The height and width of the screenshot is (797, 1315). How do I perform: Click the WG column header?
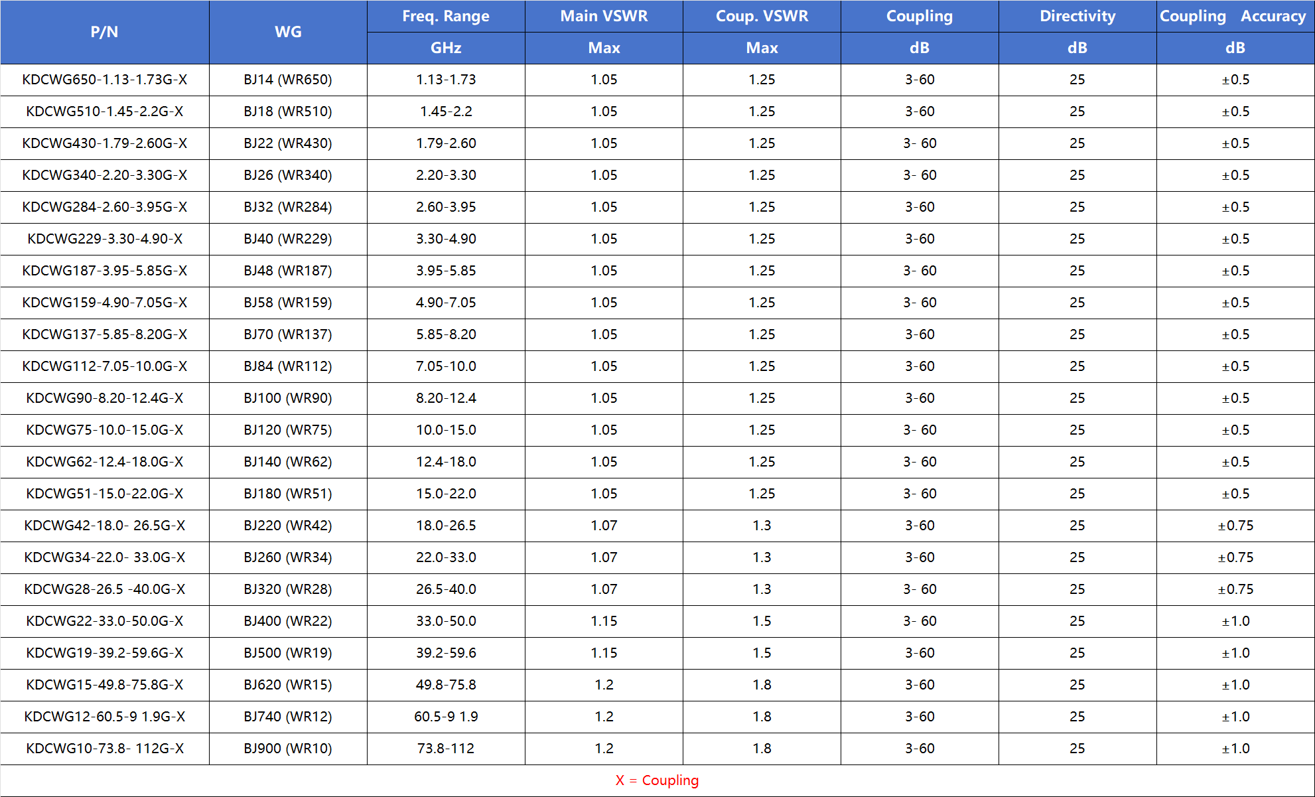click(288, 32)
